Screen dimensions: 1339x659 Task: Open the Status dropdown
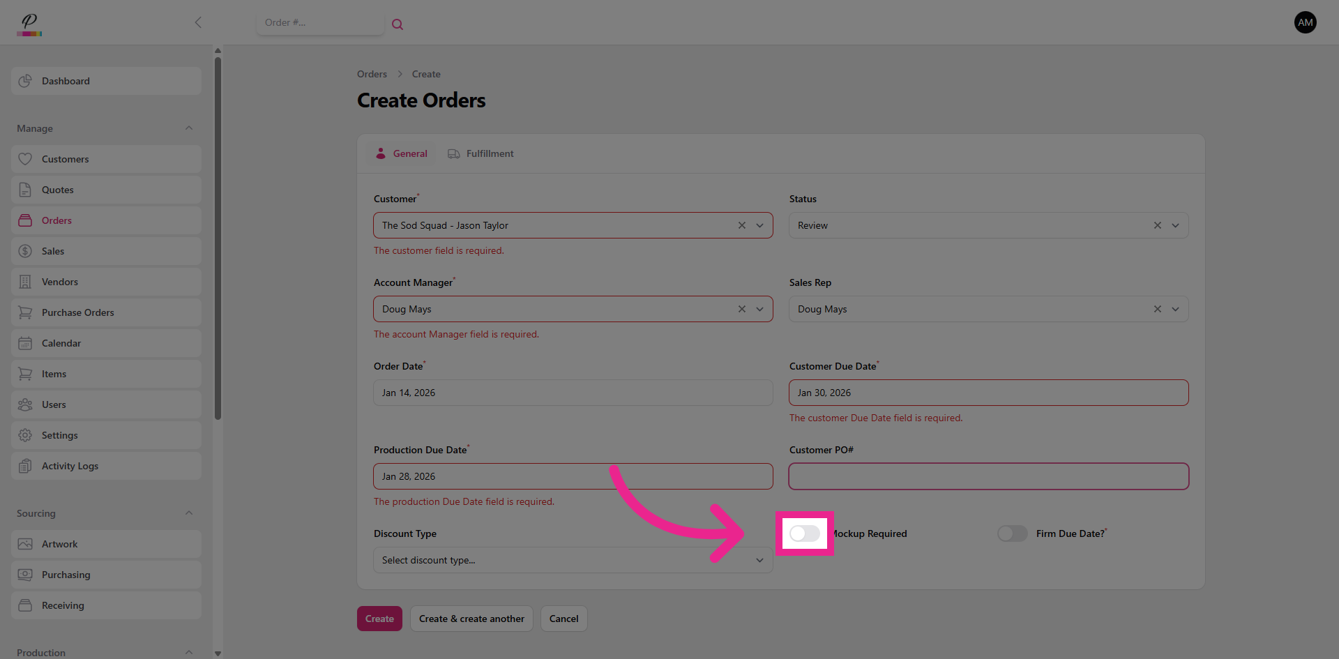pos(1175,225)
